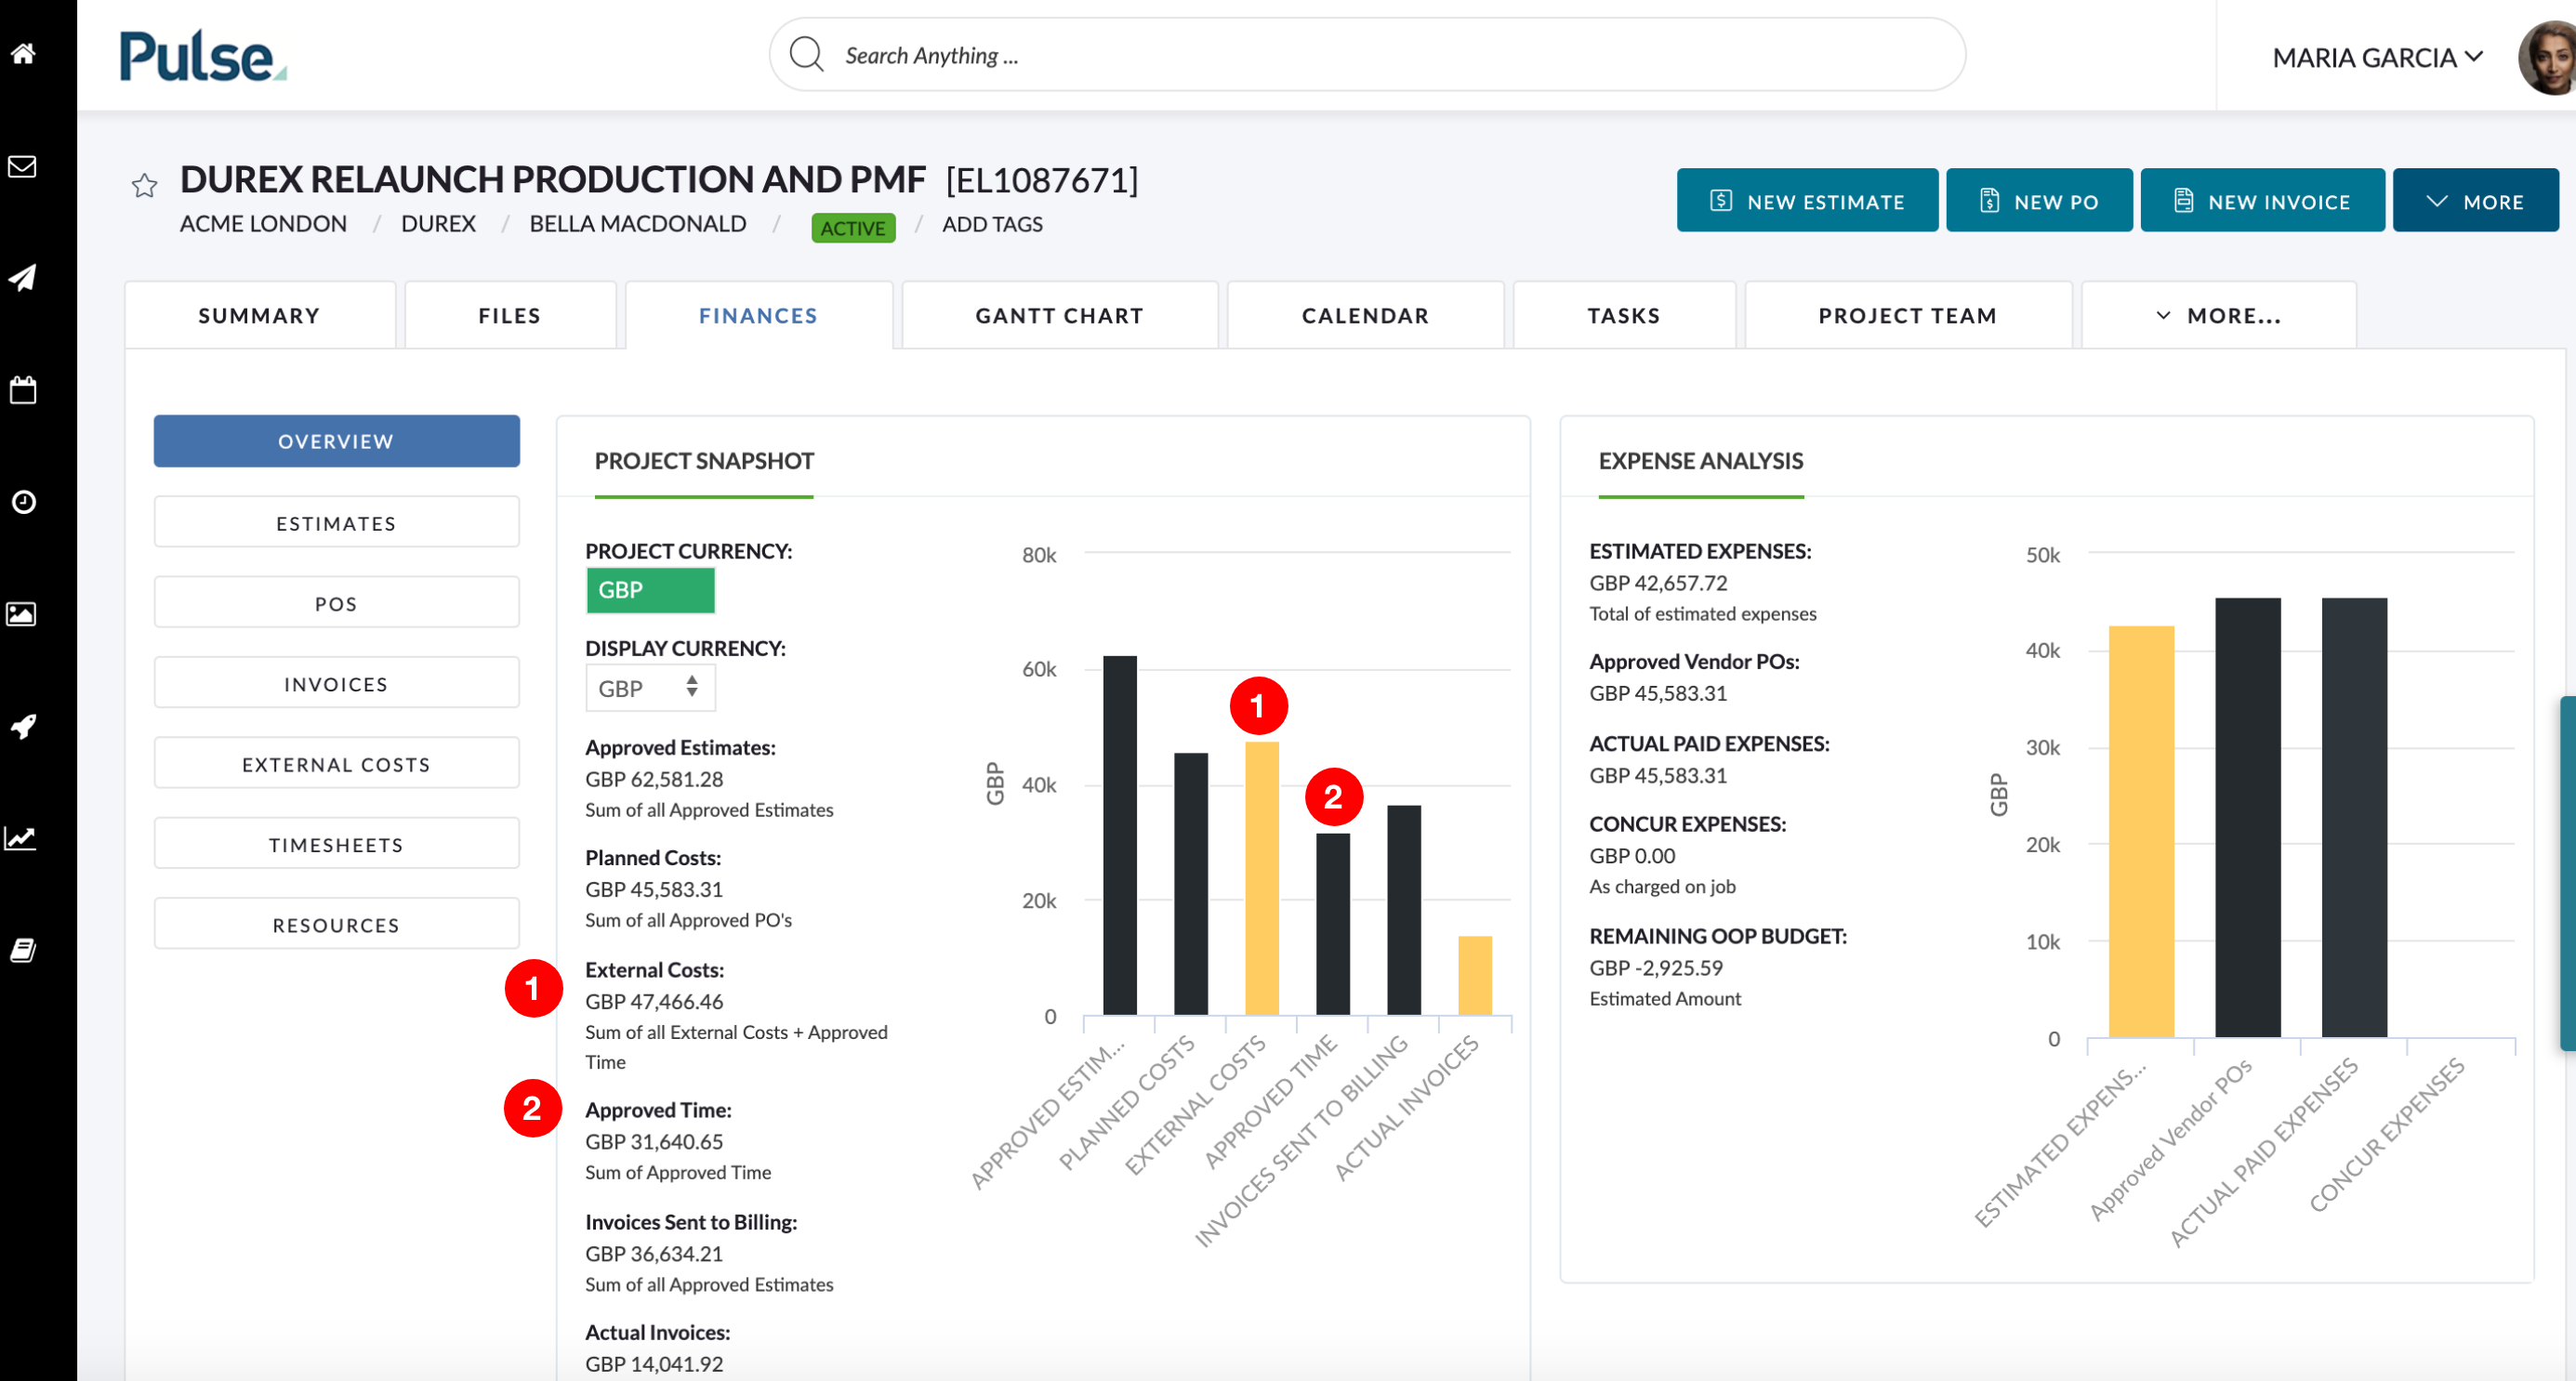The height and width of the screenshot is (1381, 2576).
Task: Click the Actual Paid Expenses bar
Action: 2354,817
